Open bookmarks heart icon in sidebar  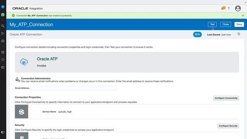tap(3, 60)
